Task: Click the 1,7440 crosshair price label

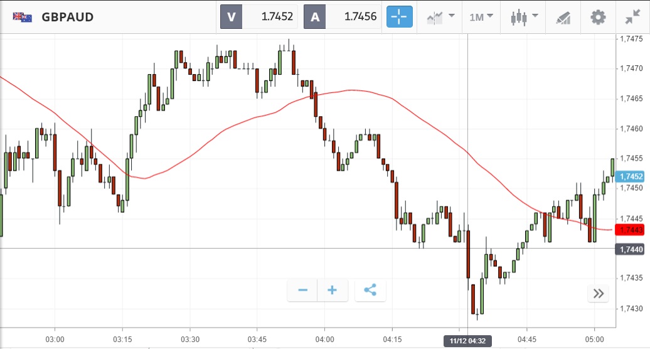Action: click(631, 249)
